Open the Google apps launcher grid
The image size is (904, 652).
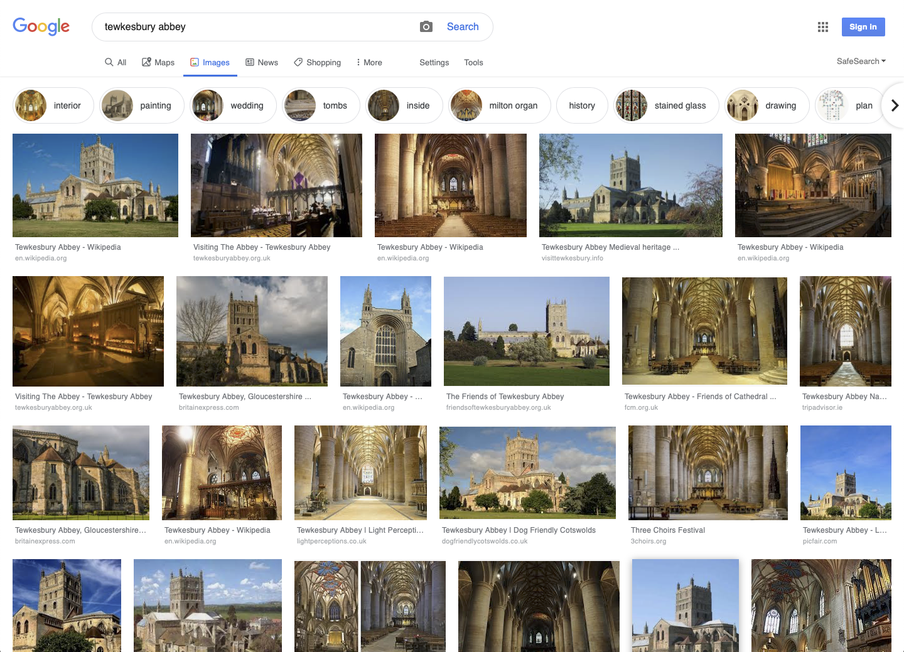point(822,27)
